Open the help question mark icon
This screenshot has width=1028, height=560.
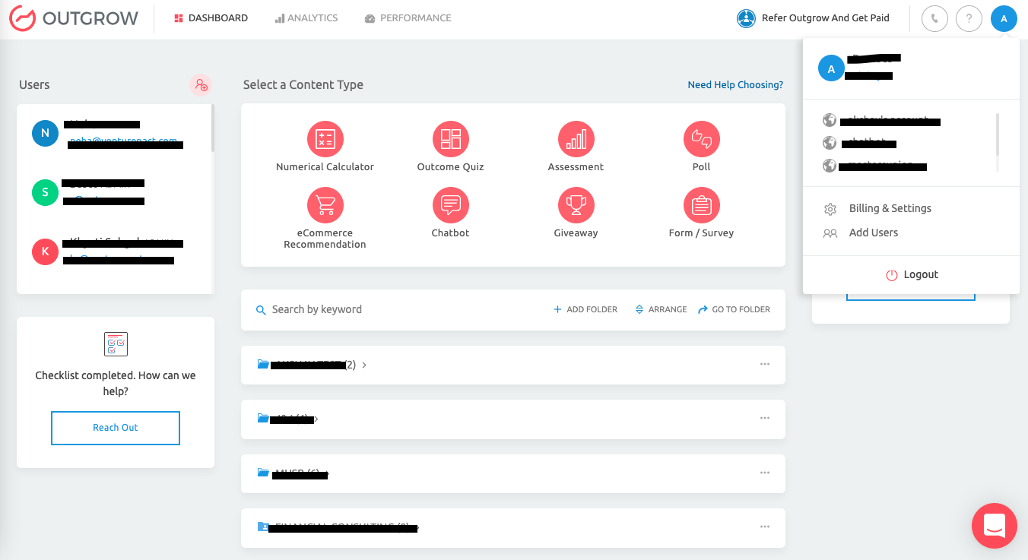[x=969, y=18]
